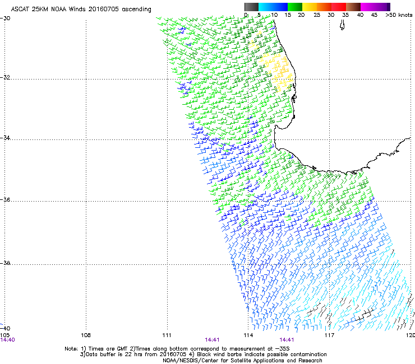This screenshot has width=415, height=364.
Task: Select the '111' longitude axis label
Action: [x=167, y=335]
